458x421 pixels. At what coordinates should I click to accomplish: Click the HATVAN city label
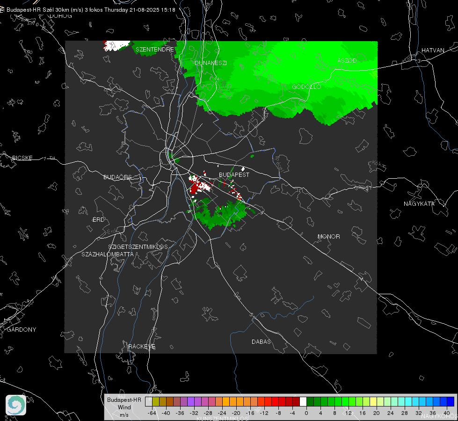point(433,50)
